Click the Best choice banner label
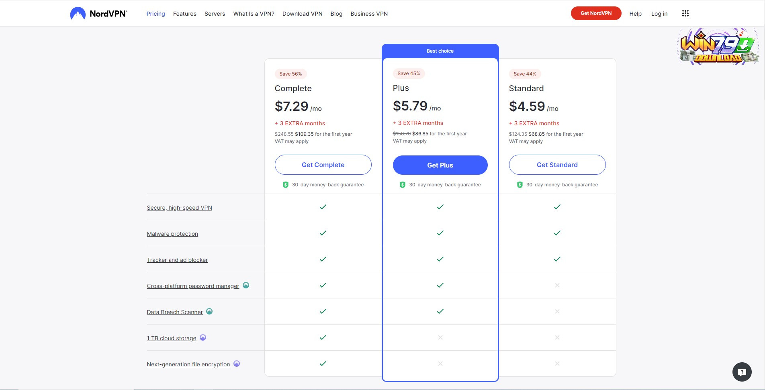The height and width of the screenshot is (390, 765). click(x=440, y=51)
